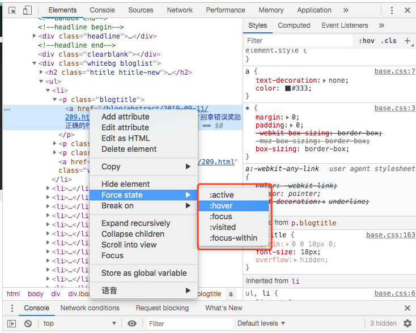The height and width of the screenshot is (333, 416).
Task: Choose Edit as HTML from context menu
Action: click(x=125, y=138)
